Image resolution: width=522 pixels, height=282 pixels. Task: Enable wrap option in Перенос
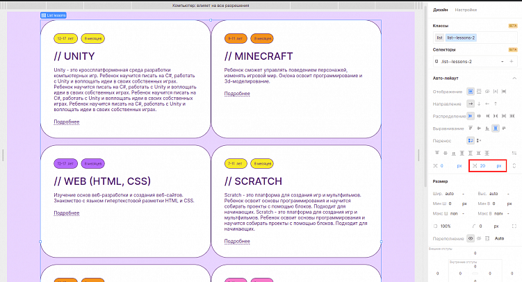[471, 141]
